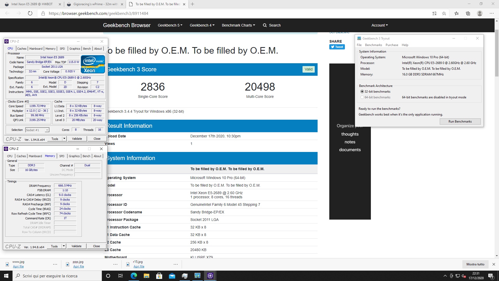Switch to Mainboard tab in top CPU-Z
This screenshot has width=499, height=281.
(x=36, y=49)
